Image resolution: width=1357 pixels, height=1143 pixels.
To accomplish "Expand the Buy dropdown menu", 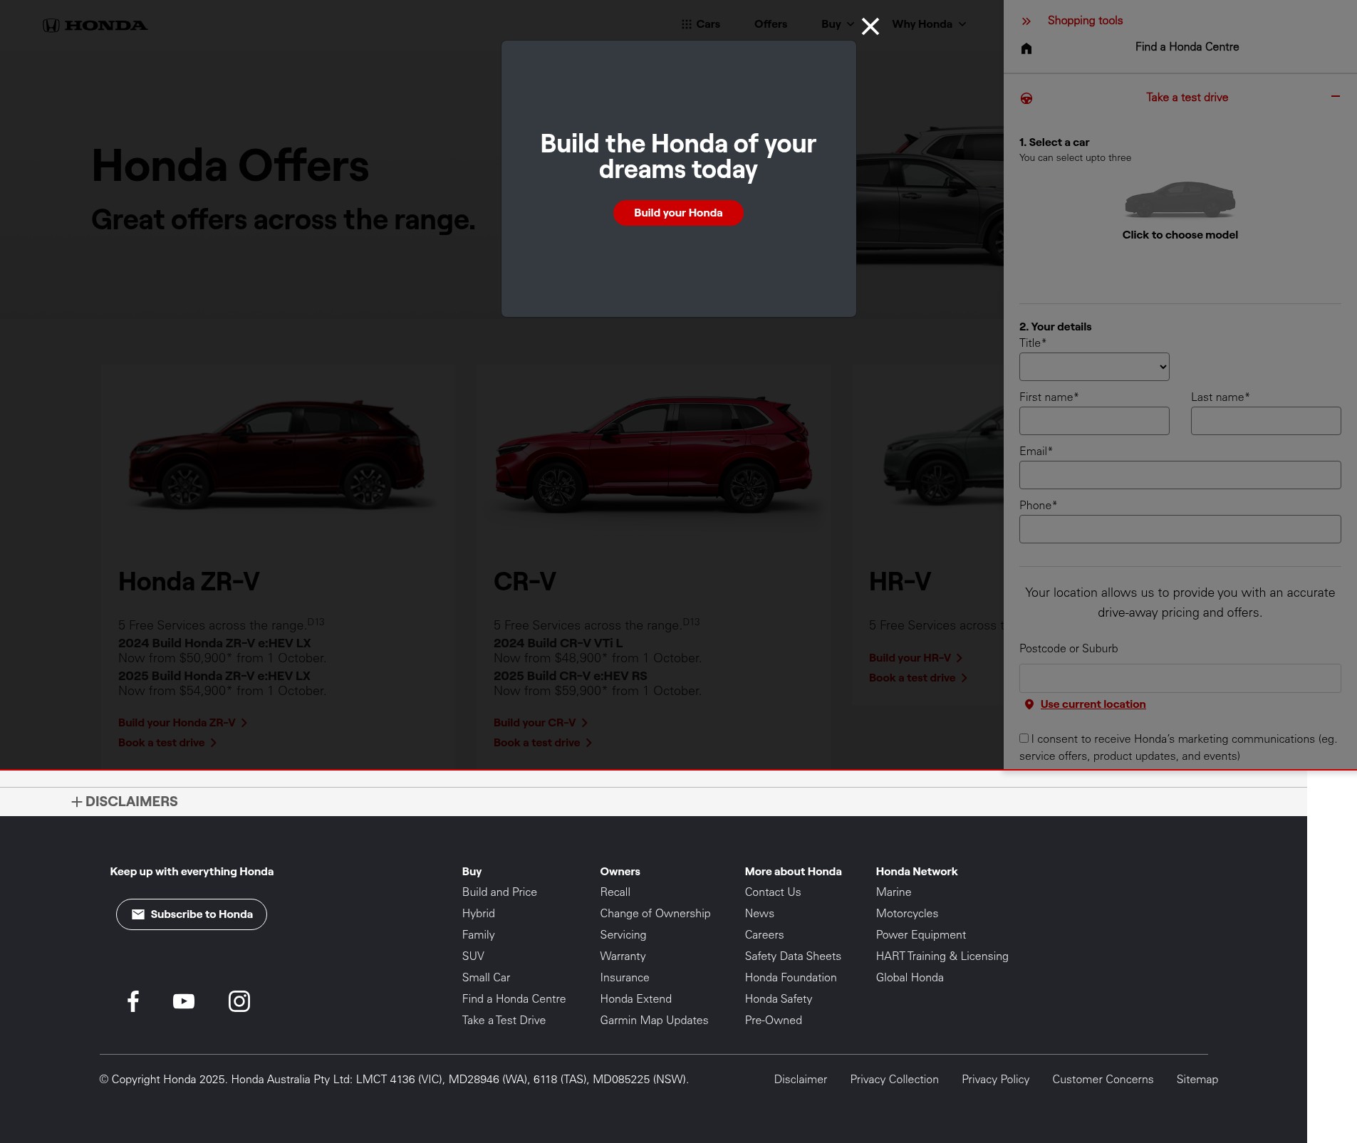I will pos(837,24).
